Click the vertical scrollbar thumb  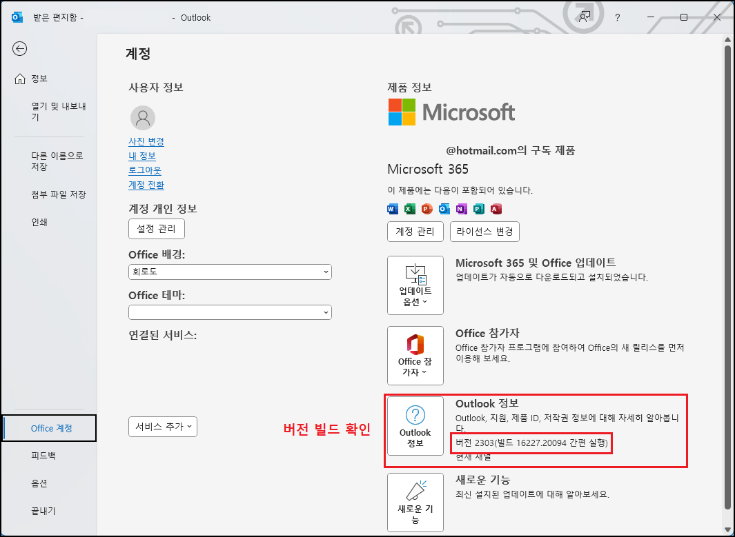coord(727,276)
